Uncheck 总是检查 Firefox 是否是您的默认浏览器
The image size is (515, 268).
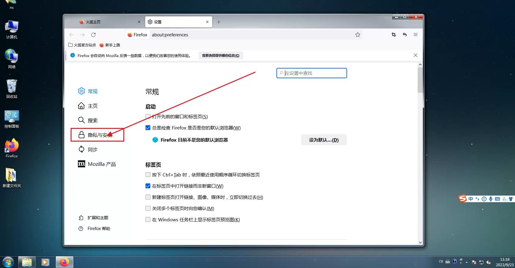pos(148,128)
